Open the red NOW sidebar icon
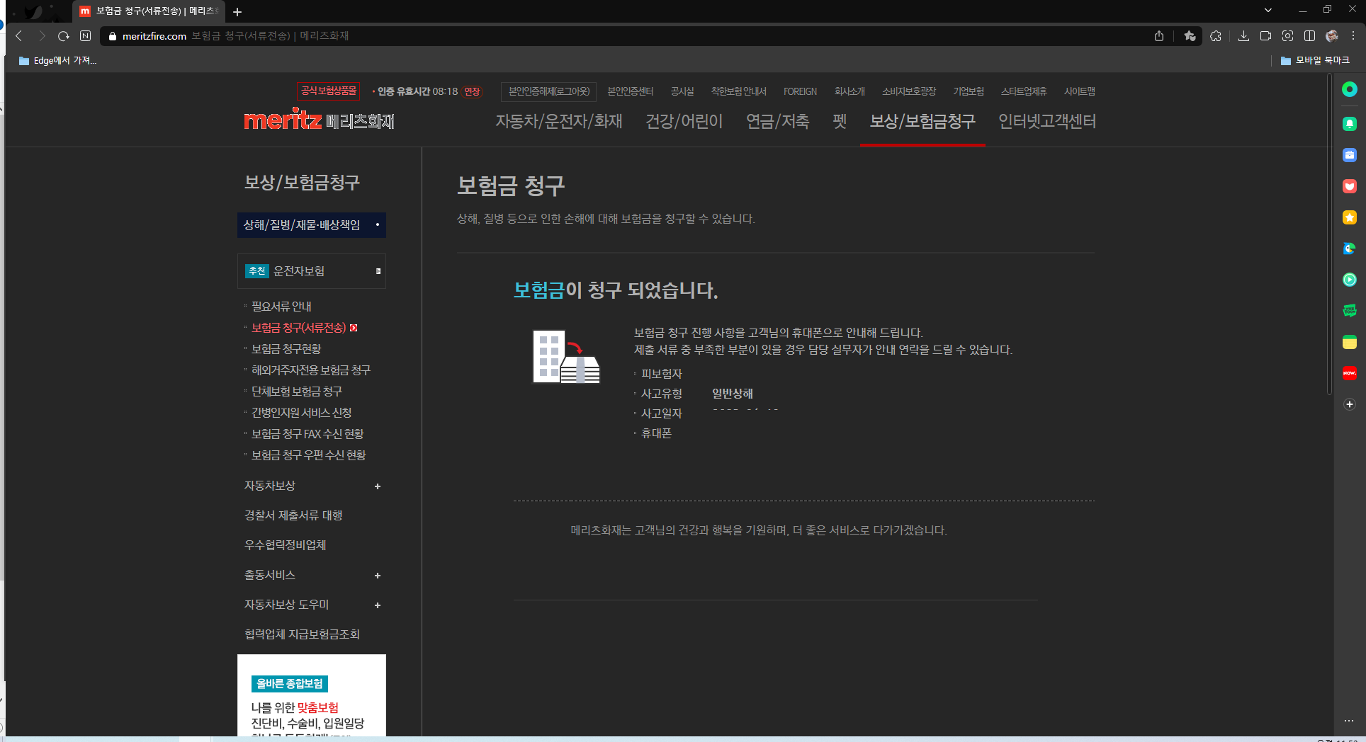Viewport: 1366px width, 742px height. click(1350, 373)
